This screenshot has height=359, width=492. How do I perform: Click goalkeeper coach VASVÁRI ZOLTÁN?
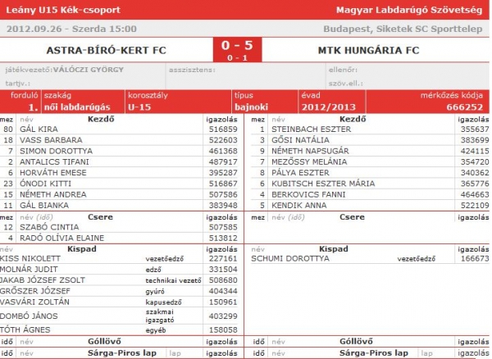34,302
